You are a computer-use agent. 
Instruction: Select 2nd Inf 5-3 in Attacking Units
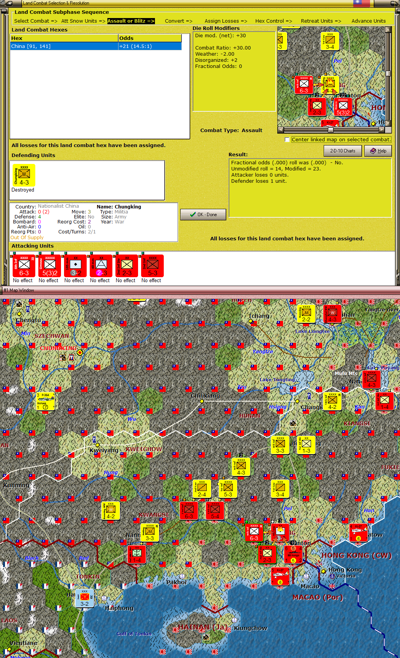(153, 266)
